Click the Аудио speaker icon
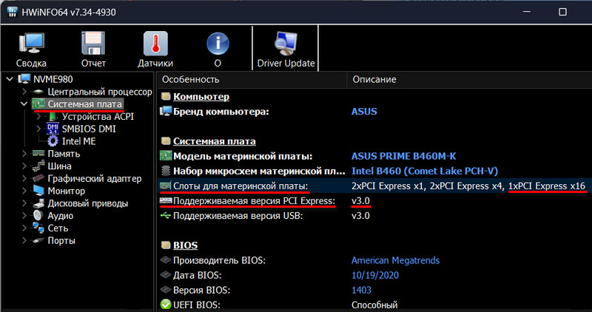This screenshot has width=592, height=312. (x=38, y=215)
